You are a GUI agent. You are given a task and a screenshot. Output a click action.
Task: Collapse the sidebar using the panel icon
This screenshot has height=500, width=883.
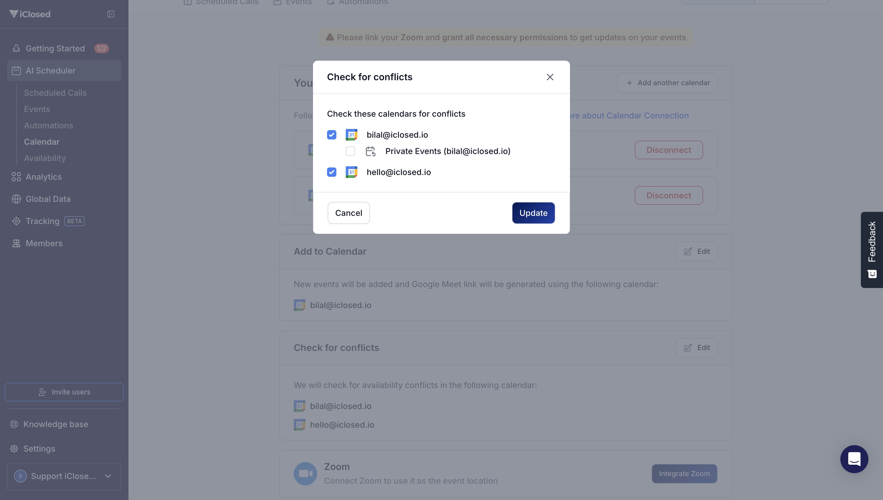(x=111, y=14)
